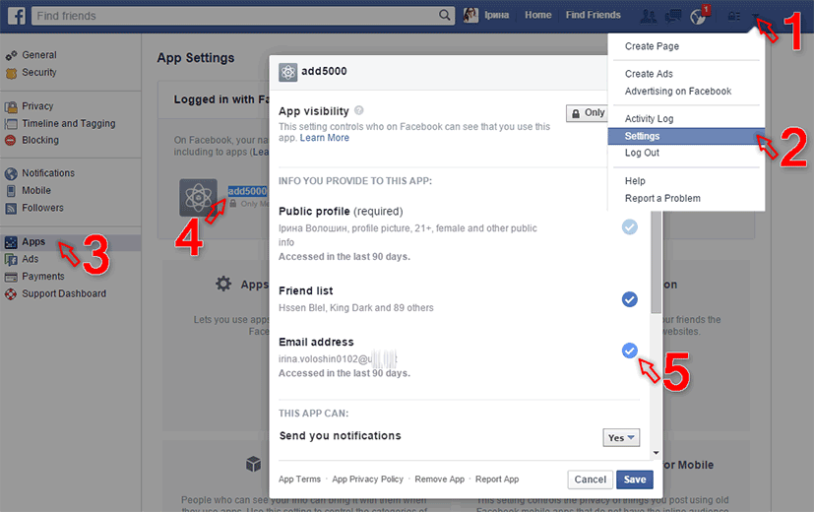Select Create Ads menu item
This screenshot has width=814, height=512.
649,74
